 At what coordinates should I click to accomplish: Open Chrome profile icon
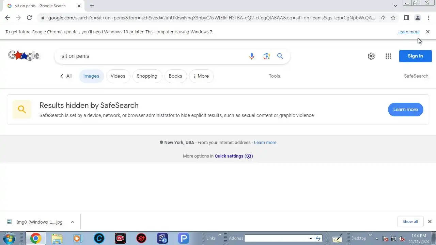(x=417, y=18)
